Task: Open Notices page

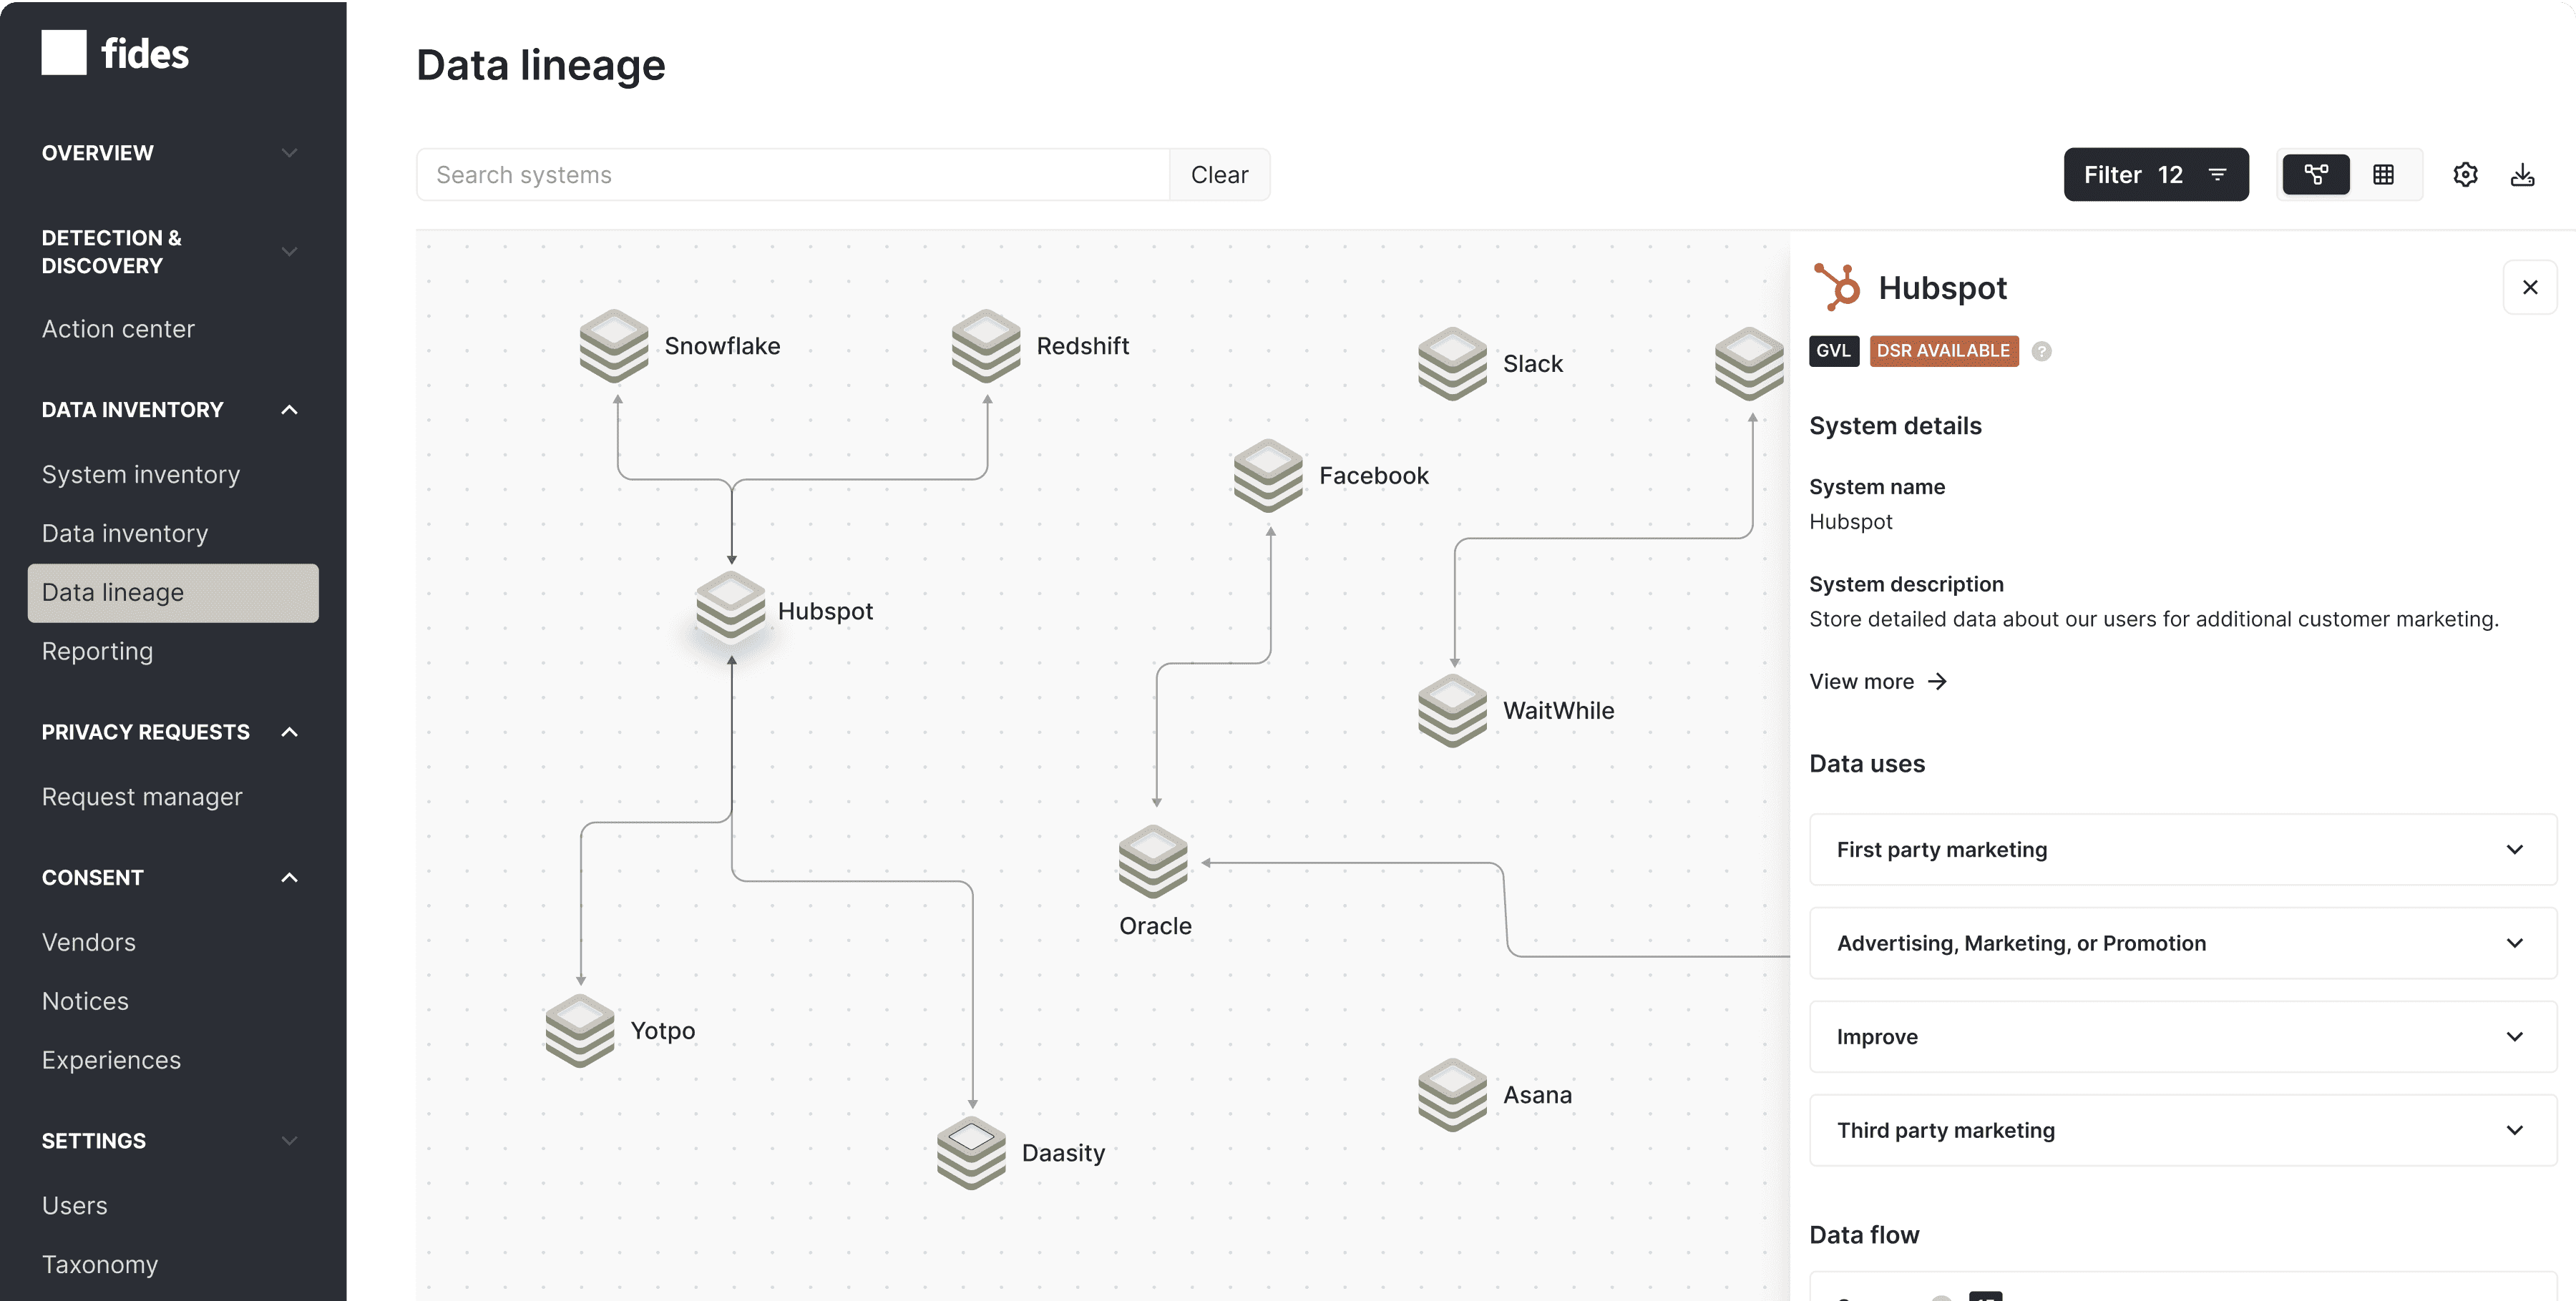Action: [85, 1001]
